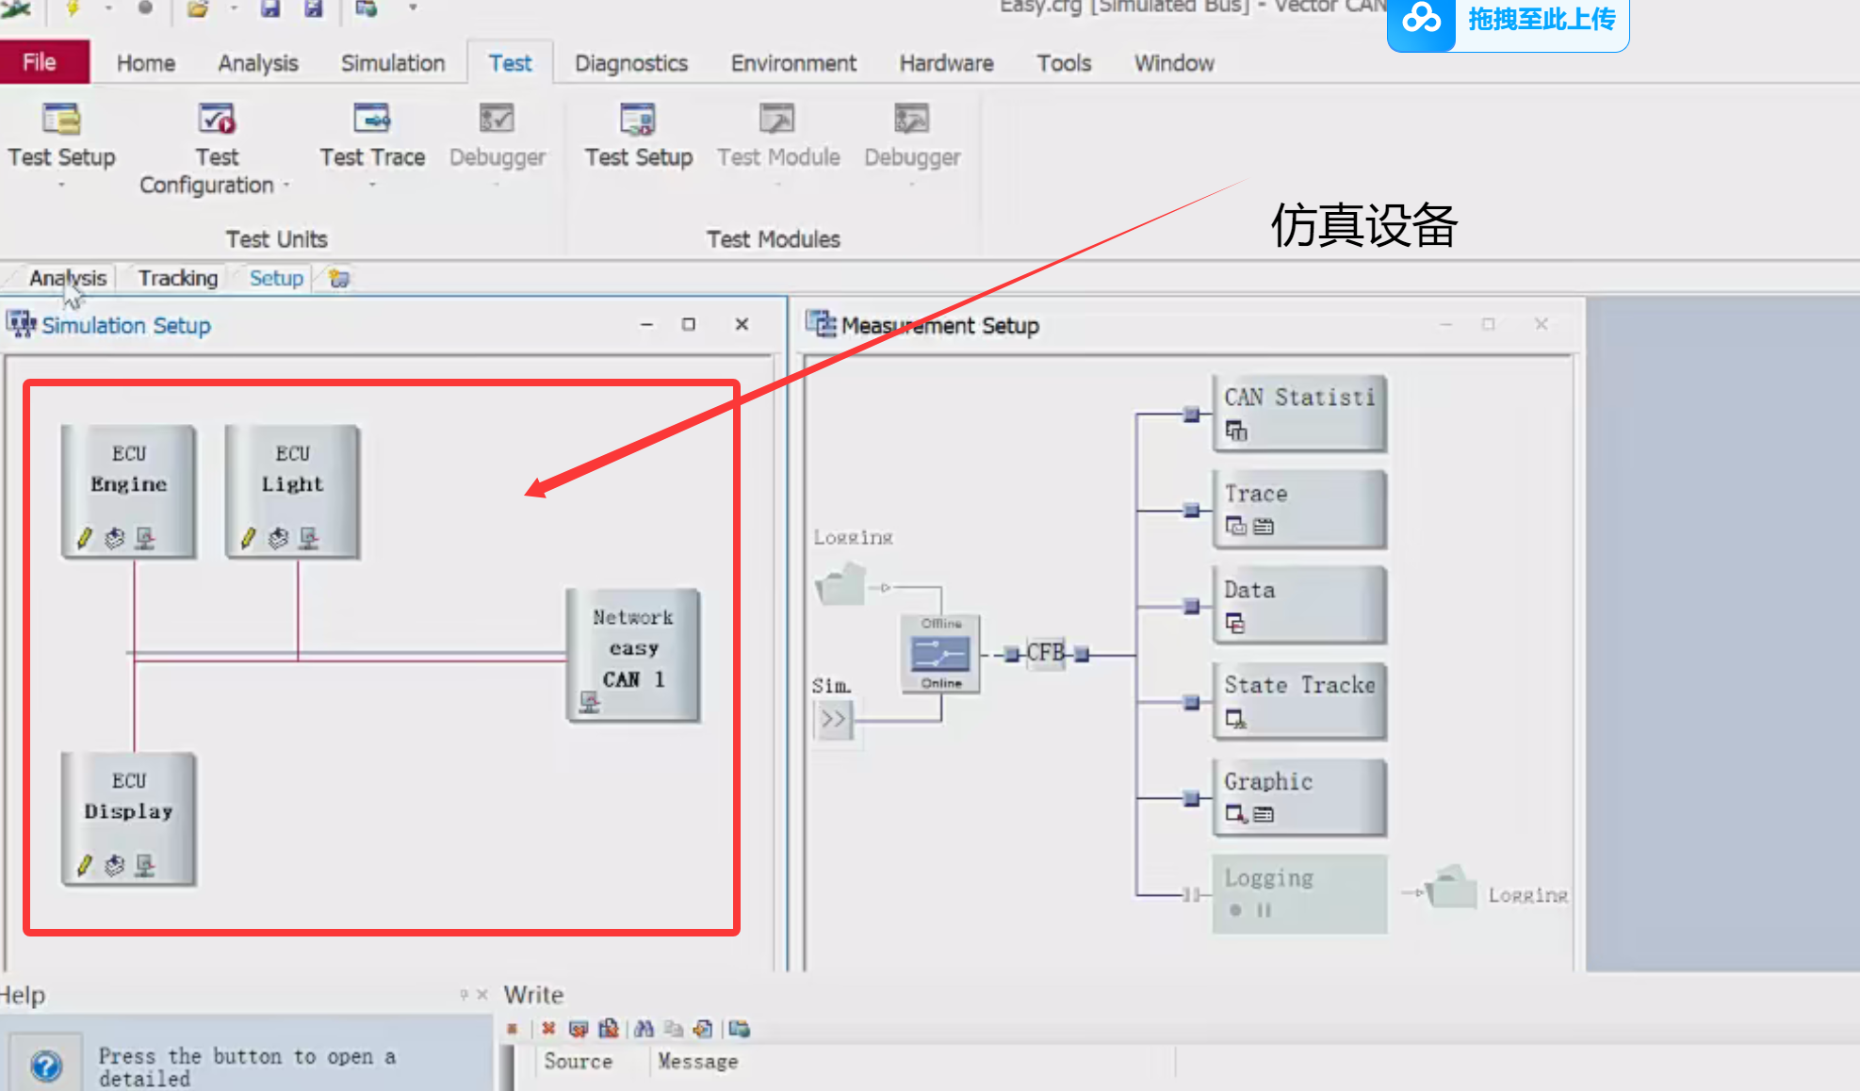Enable the disabled Logging block

pos(1298,893)
